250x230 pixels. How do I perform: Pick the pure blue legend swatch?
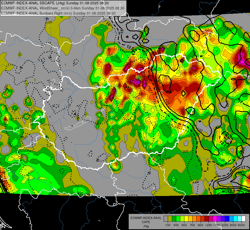[227, 219]
